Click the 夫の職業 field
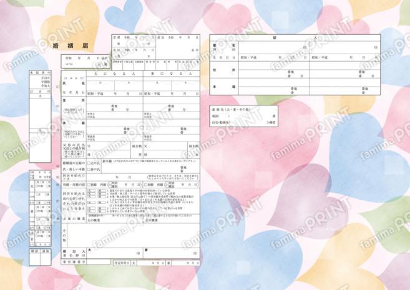The width and height of the screenshot is (410, 290). [115, 220]
